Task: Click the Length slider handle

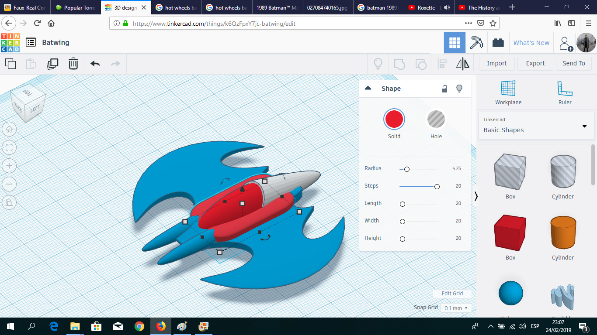Action: coord(403,204)
